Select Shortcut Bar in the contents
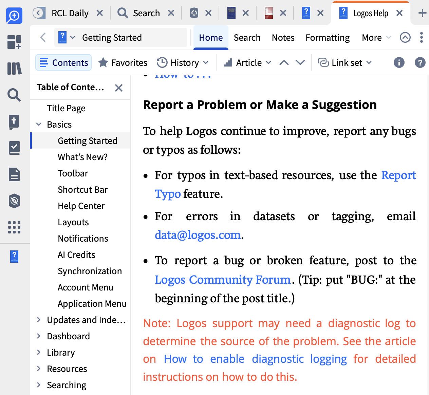 point(82,190)
